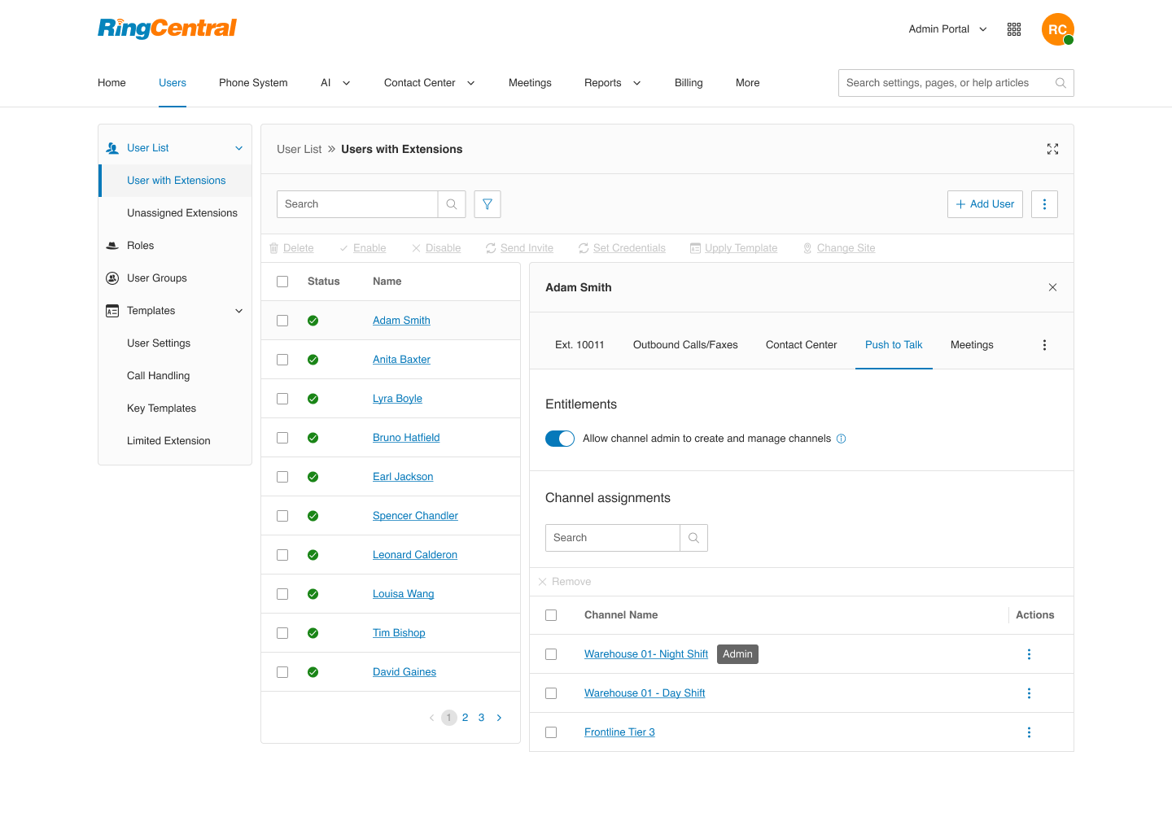
Task: Expand the Templates section in the sidebar
Action: (238, 310)
